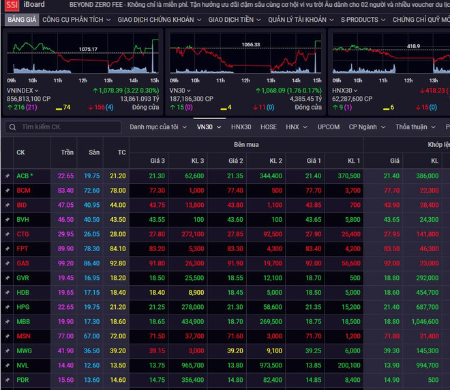Focus the Tìm kiếm CK search field

click(x=68, y=127)
